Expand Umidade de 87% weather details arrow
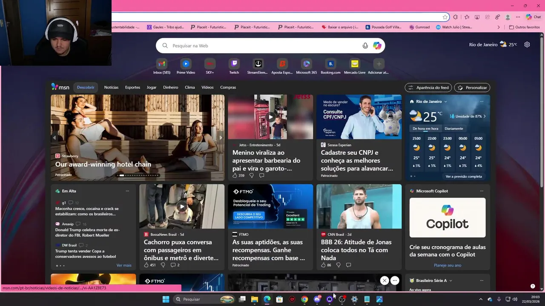545x306 pixels. point(484,116)
